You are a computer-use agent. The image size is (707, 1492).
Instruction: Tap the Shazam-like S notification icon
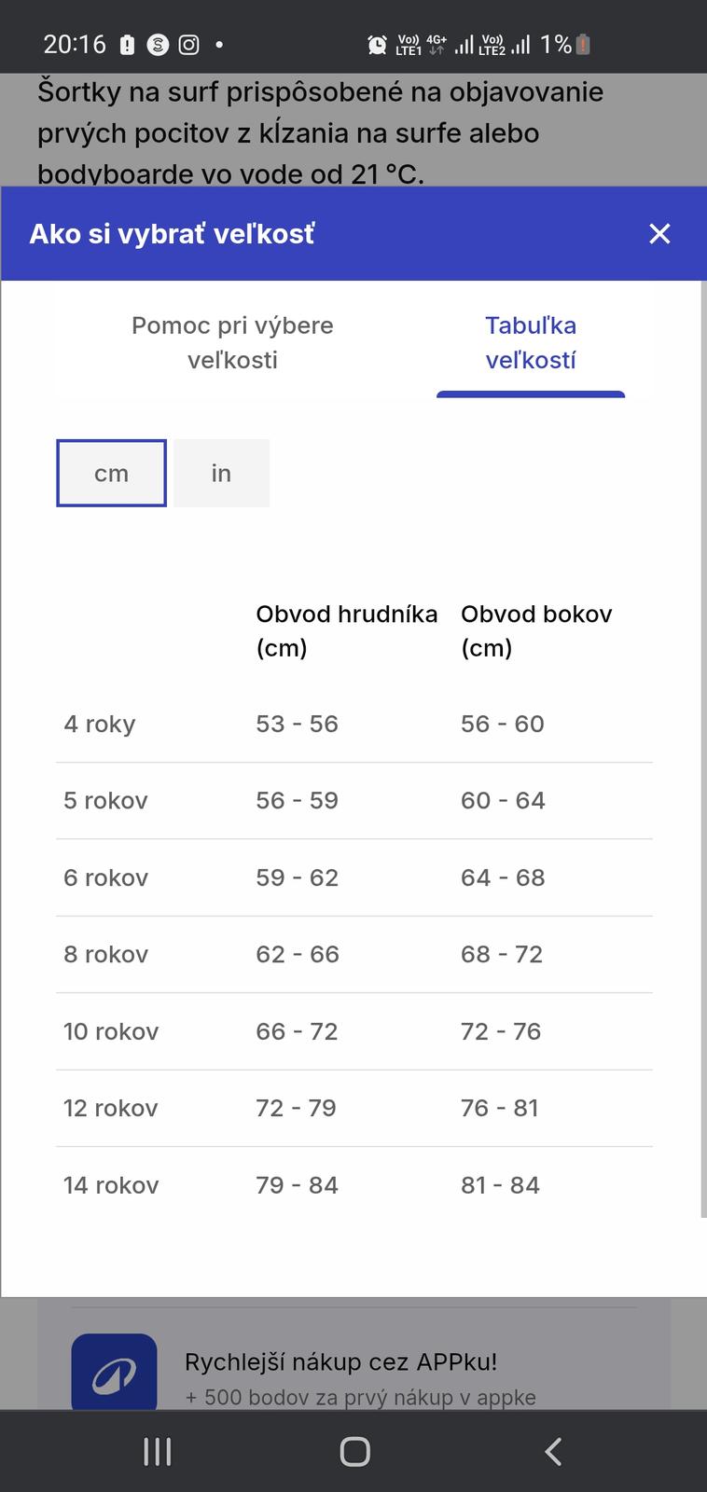[x=159, y=44]
